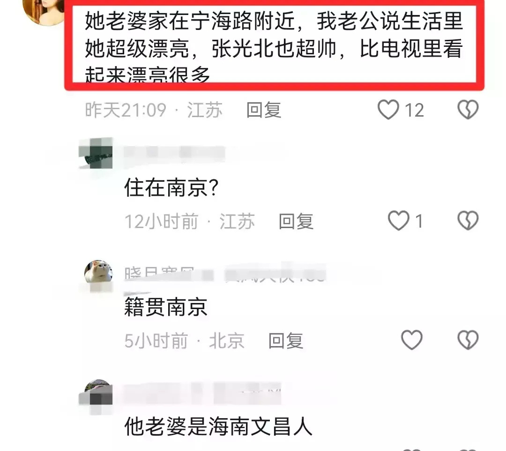Open blurred username above 住在南京?

(x=174, y=153)
